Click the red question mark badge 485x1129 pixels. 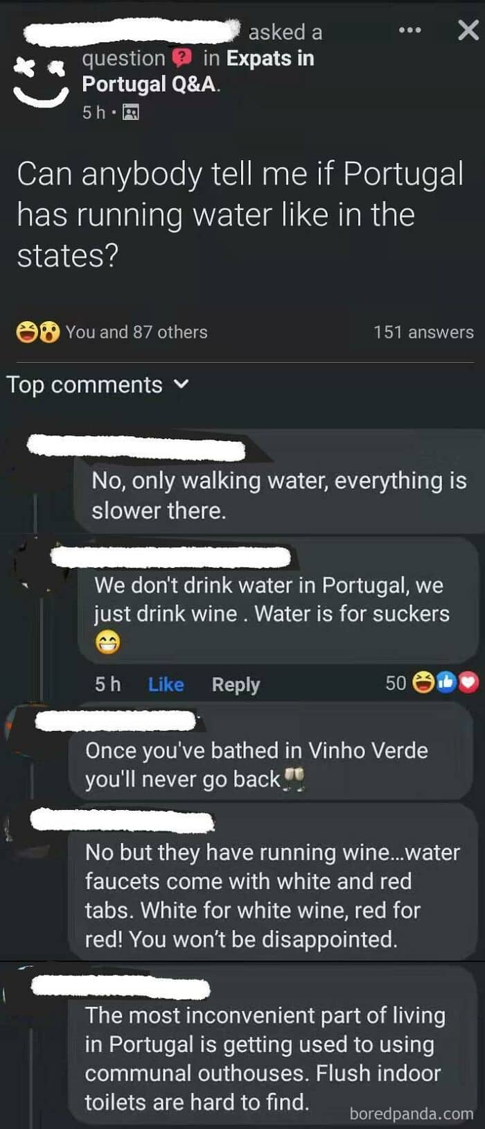point(182,58)
